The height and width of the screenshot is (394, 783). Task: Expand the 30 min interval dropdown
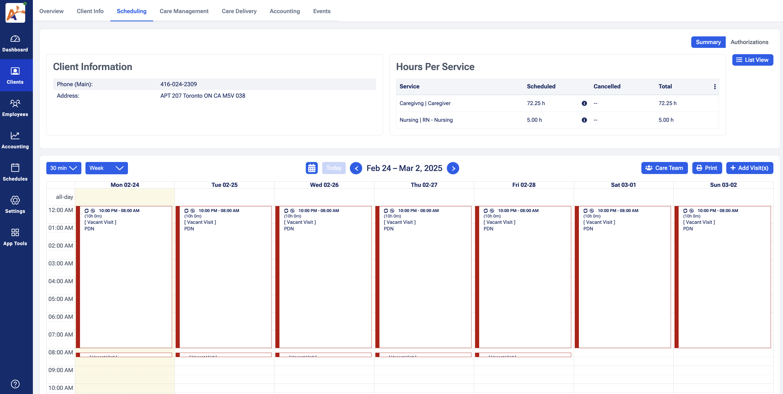point(64,168)
